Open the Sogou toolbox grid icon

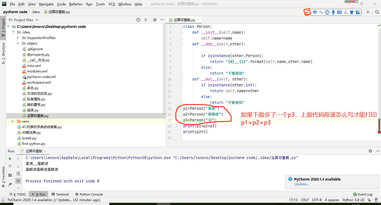point(358,12)
